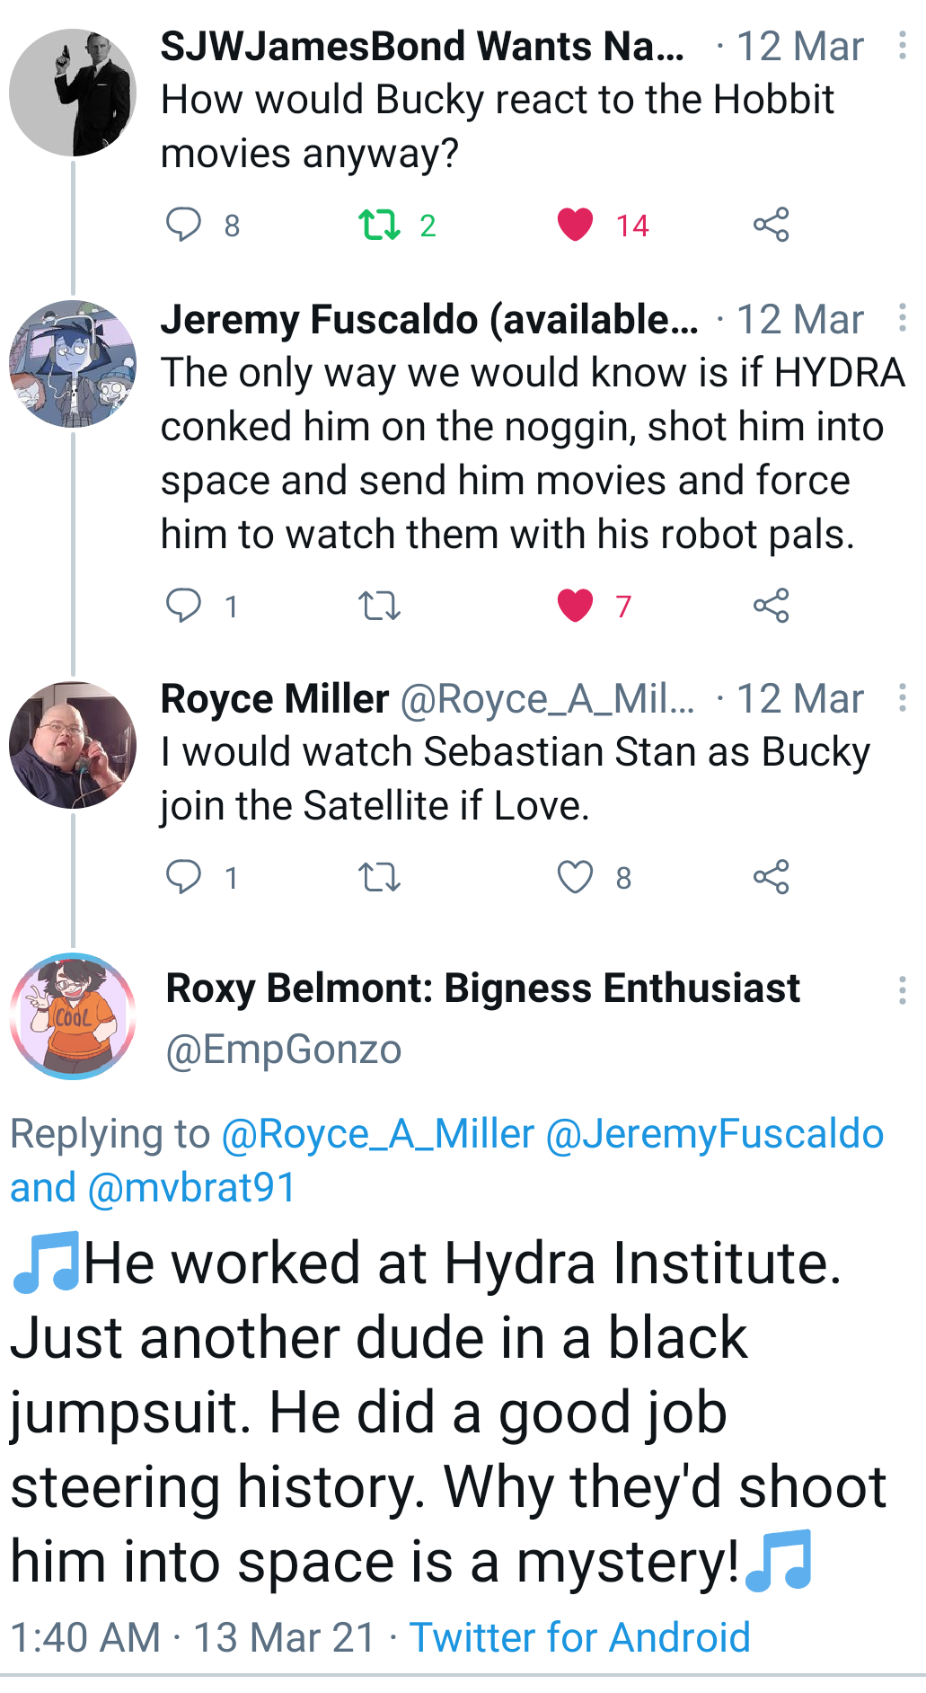Share SJWJamesBond's Hobbit movies tweet

click(771, 225)
